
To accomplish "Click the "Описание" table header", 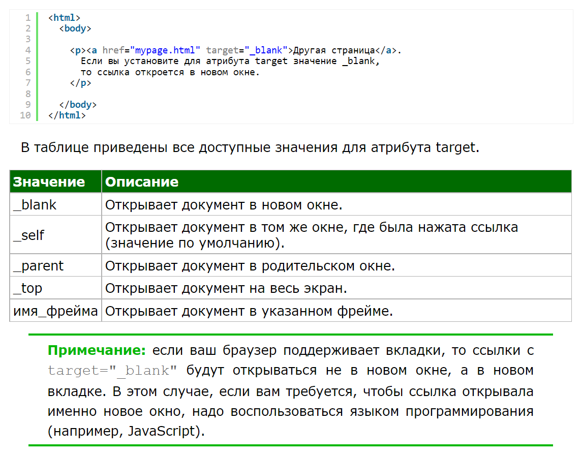I will tap(337, 181).
